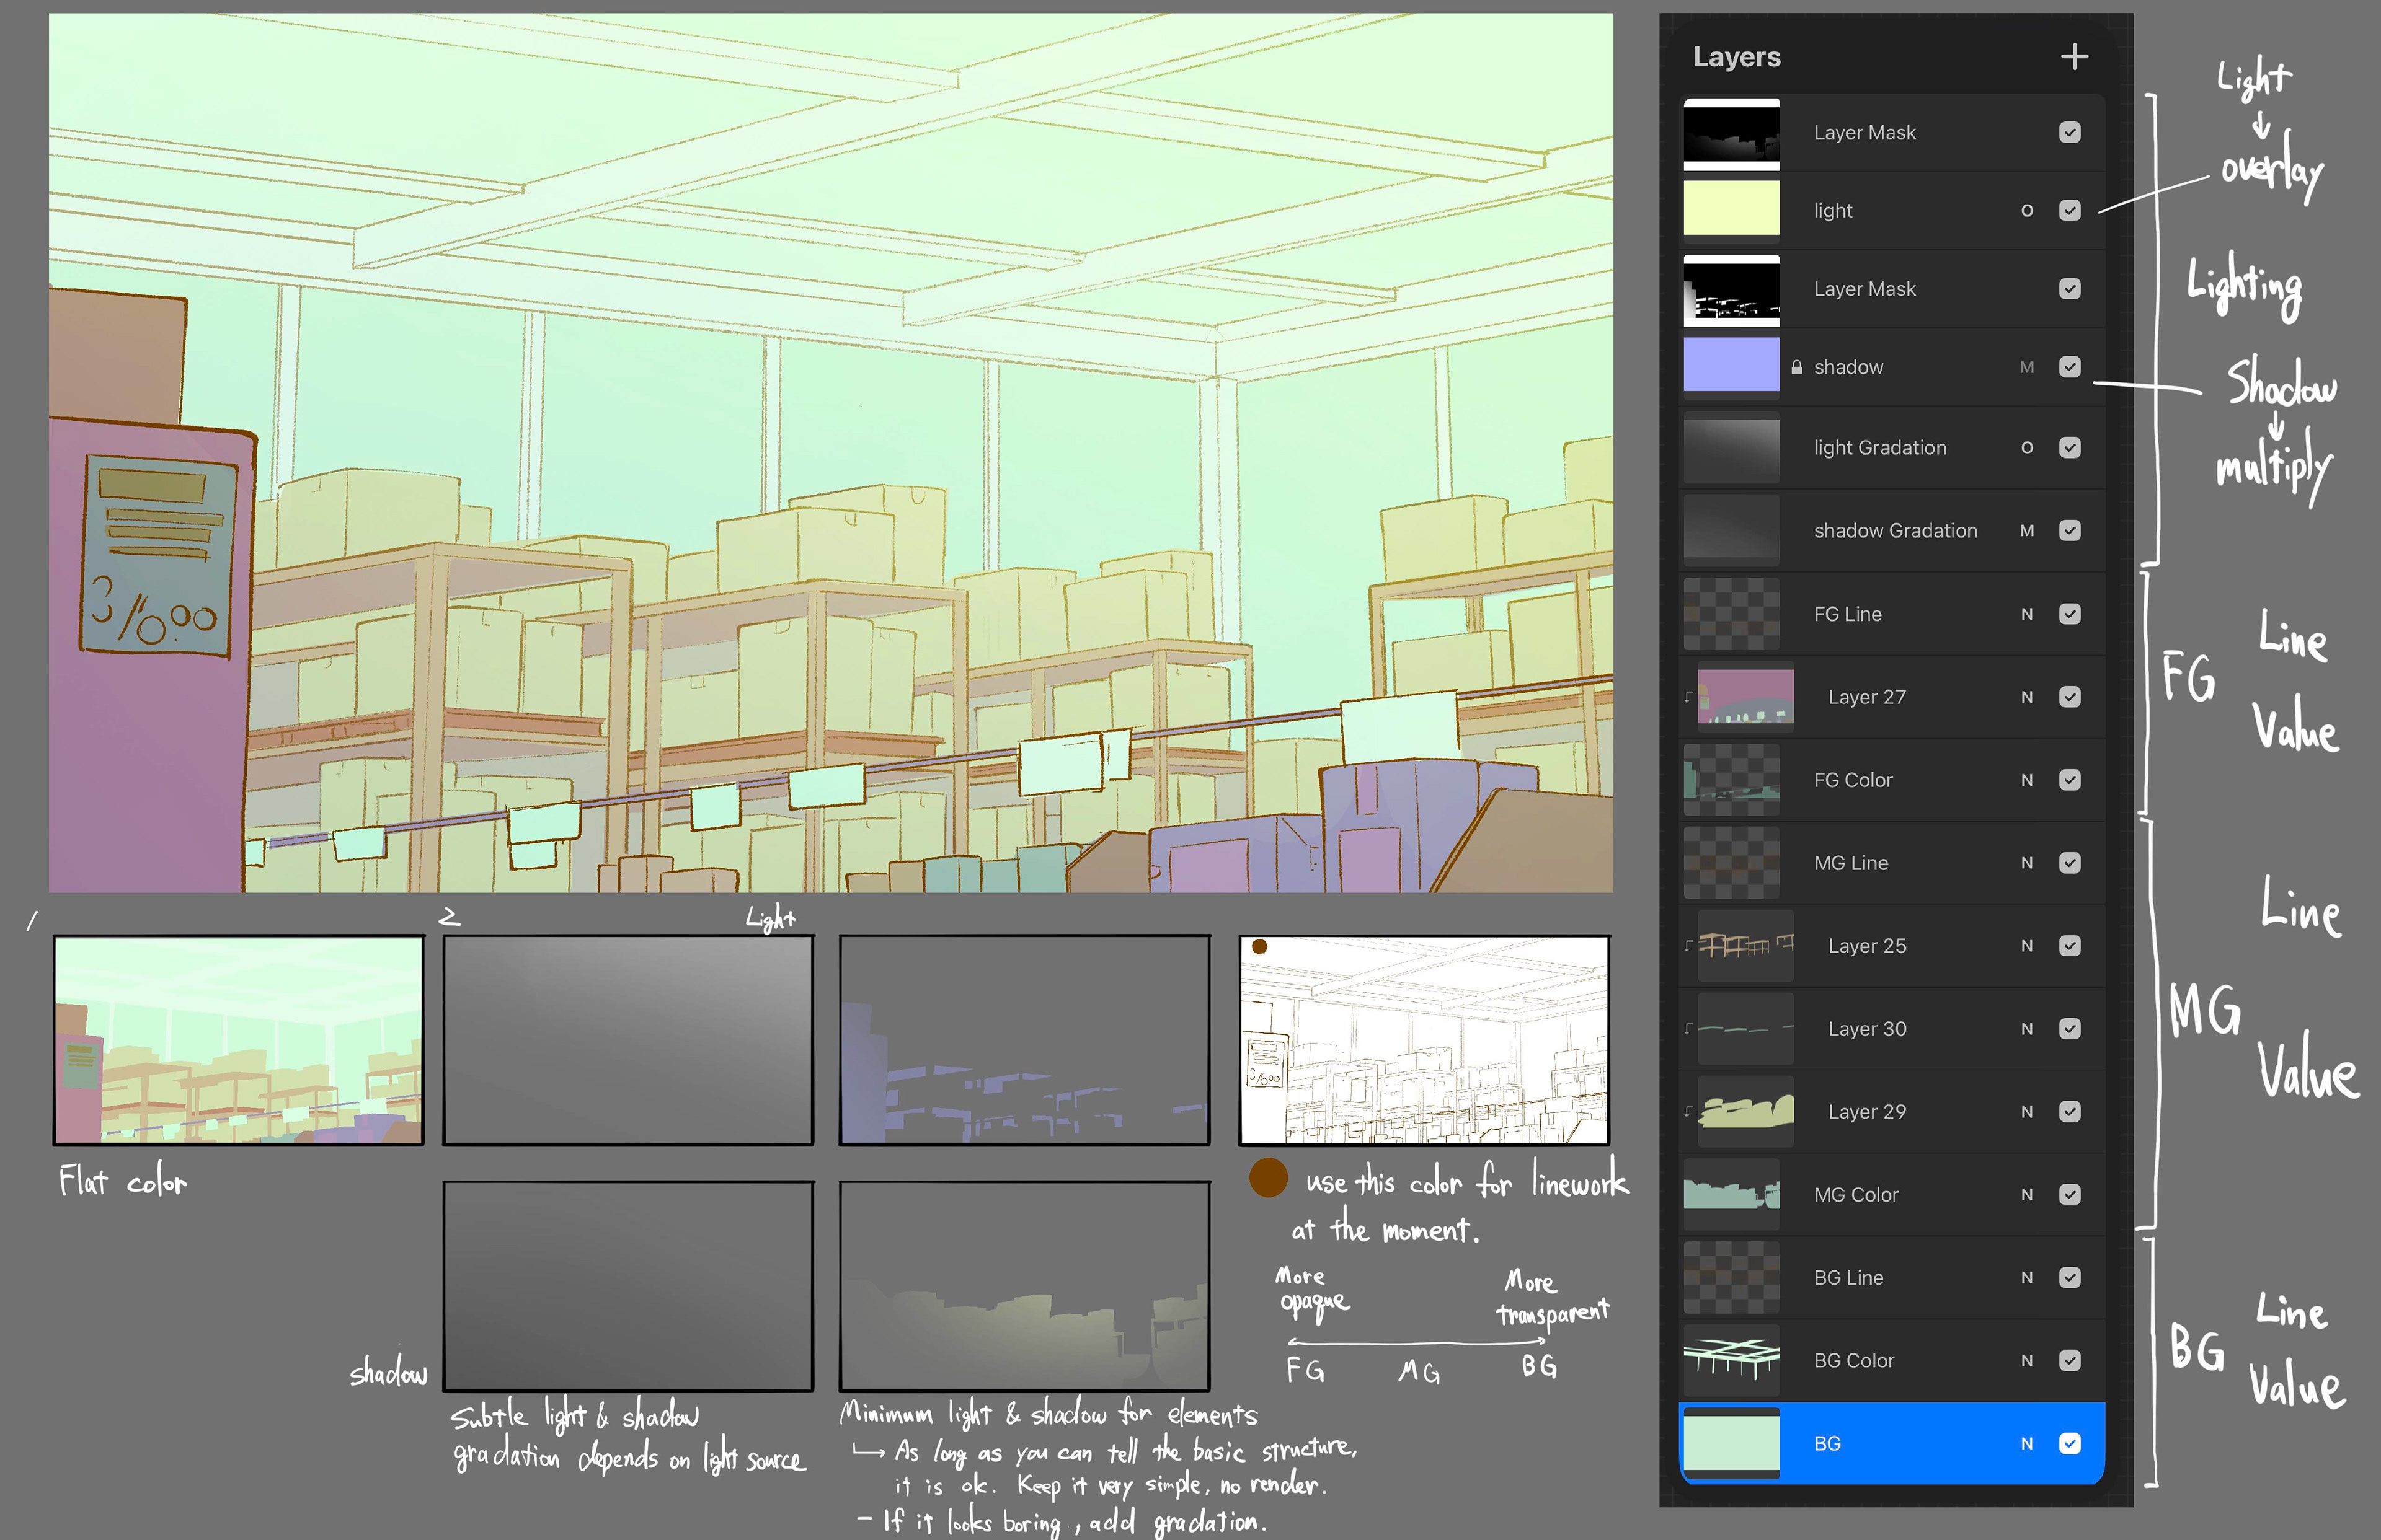
Task: Open blend mode O on light layer
Action: pyautogui.click(x=2027, y=211)
